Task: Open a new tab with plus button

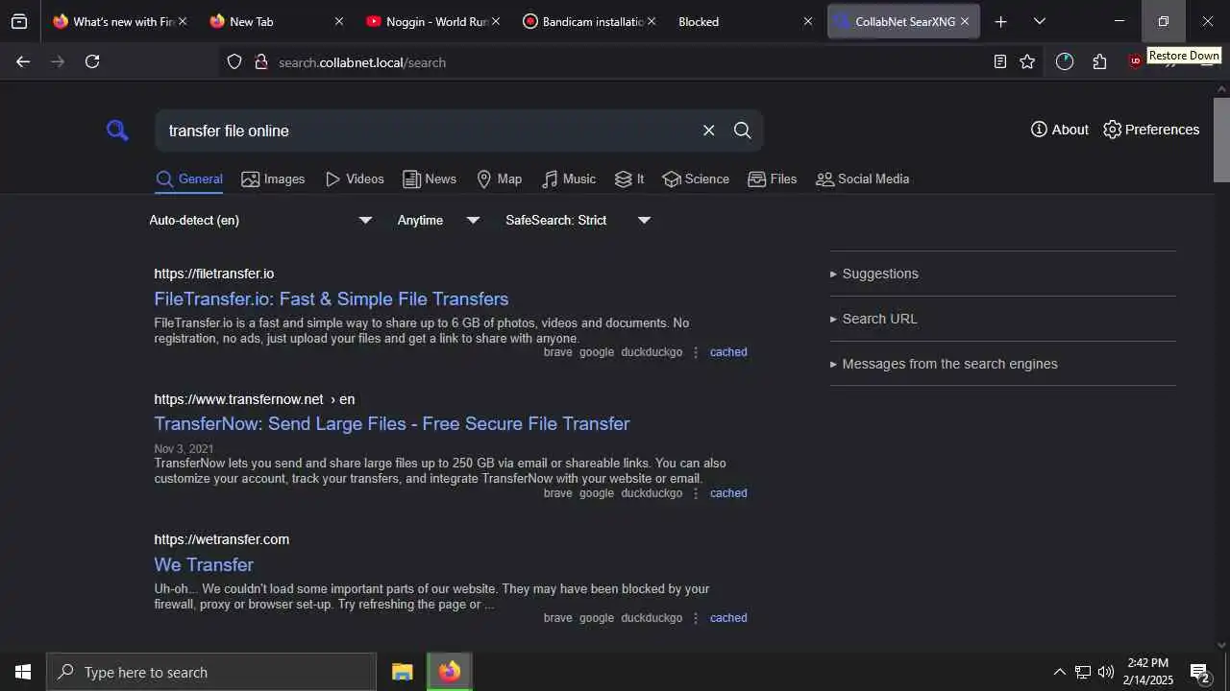Action: [1000, 21]
